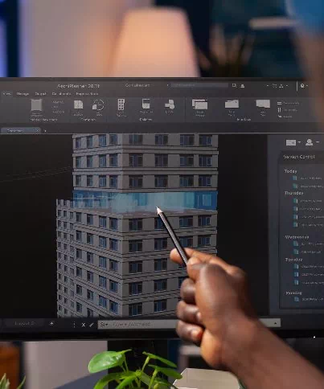
Task: Click the large viewport configuration icon in the ribbon
Action: [36, 105]
